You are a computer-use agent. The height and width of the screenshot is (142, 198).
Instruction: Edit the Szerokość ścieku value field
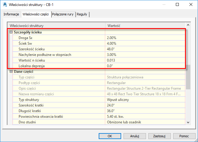click(x=145, y=49)
